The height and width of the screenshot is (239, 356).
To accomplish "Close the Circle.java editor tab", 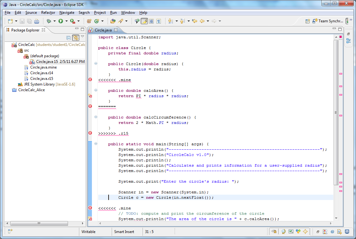I will tap(116, 30).
